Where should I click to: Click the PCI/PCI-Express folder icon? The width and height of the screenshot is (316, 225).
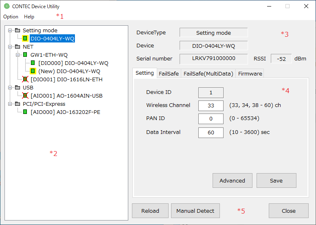click(x=18, y=104)
